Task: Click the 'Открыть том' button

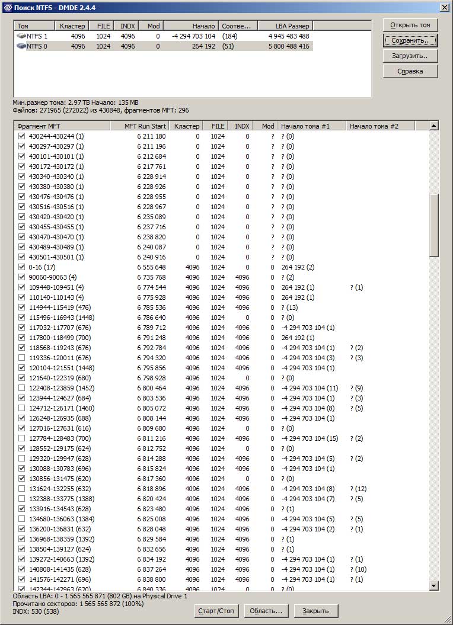Action: [410, 25]
